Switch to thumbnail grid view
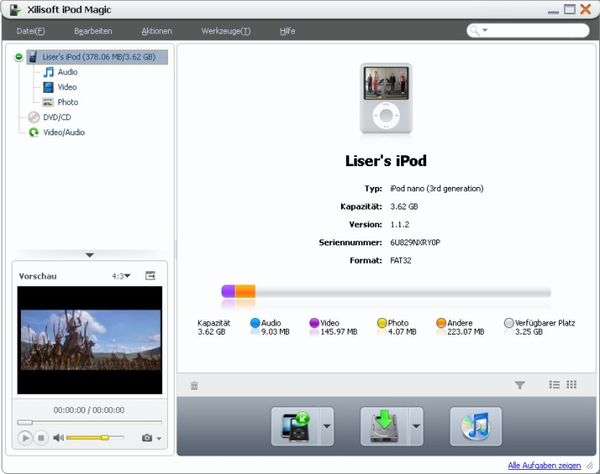The height and width of the screenshot is (474, 600). click(x=572, y=385)
